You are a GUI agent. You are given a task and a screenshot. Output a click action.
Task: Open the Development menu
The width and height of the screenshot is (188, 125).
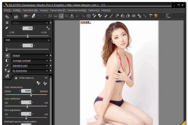point(77,10)
